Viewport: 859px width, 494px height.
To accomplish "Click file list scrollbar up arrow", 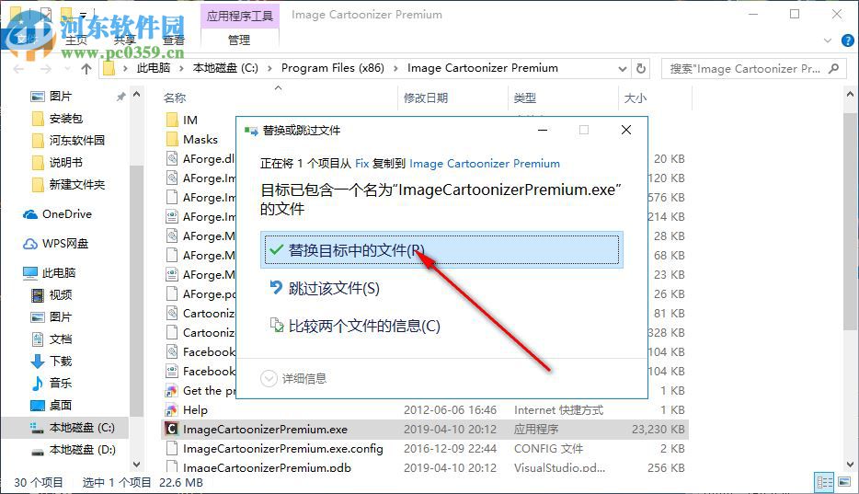I will (x=850, y=95).
